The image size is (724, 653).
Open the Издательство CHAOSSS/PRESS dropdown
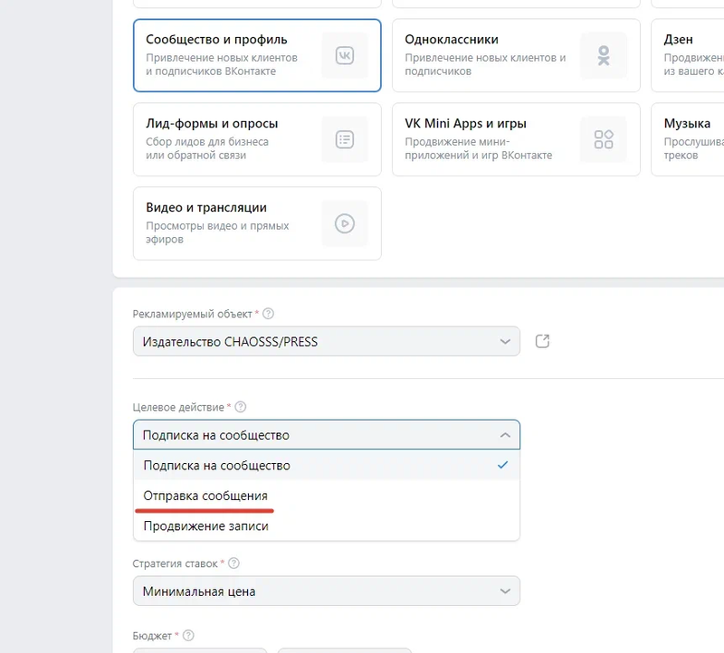point(327,342)
